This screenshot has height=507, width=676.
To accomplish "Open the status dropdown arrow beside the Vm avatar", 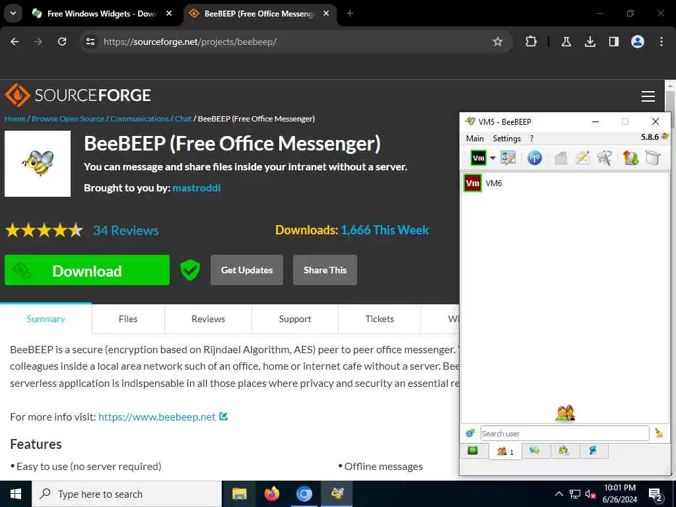I will (x=492, y=158).
